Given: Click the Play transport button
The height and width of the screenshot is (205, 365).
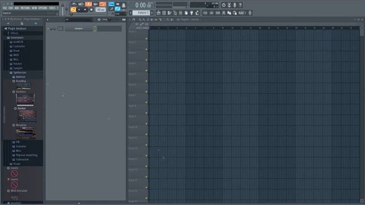Looking at the screenshot, I should pyautogui.click(x=79, y=10).
